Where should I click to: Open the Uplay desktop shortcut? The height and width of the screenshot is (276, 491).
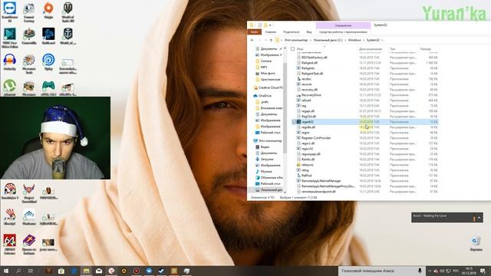point(48,61)
